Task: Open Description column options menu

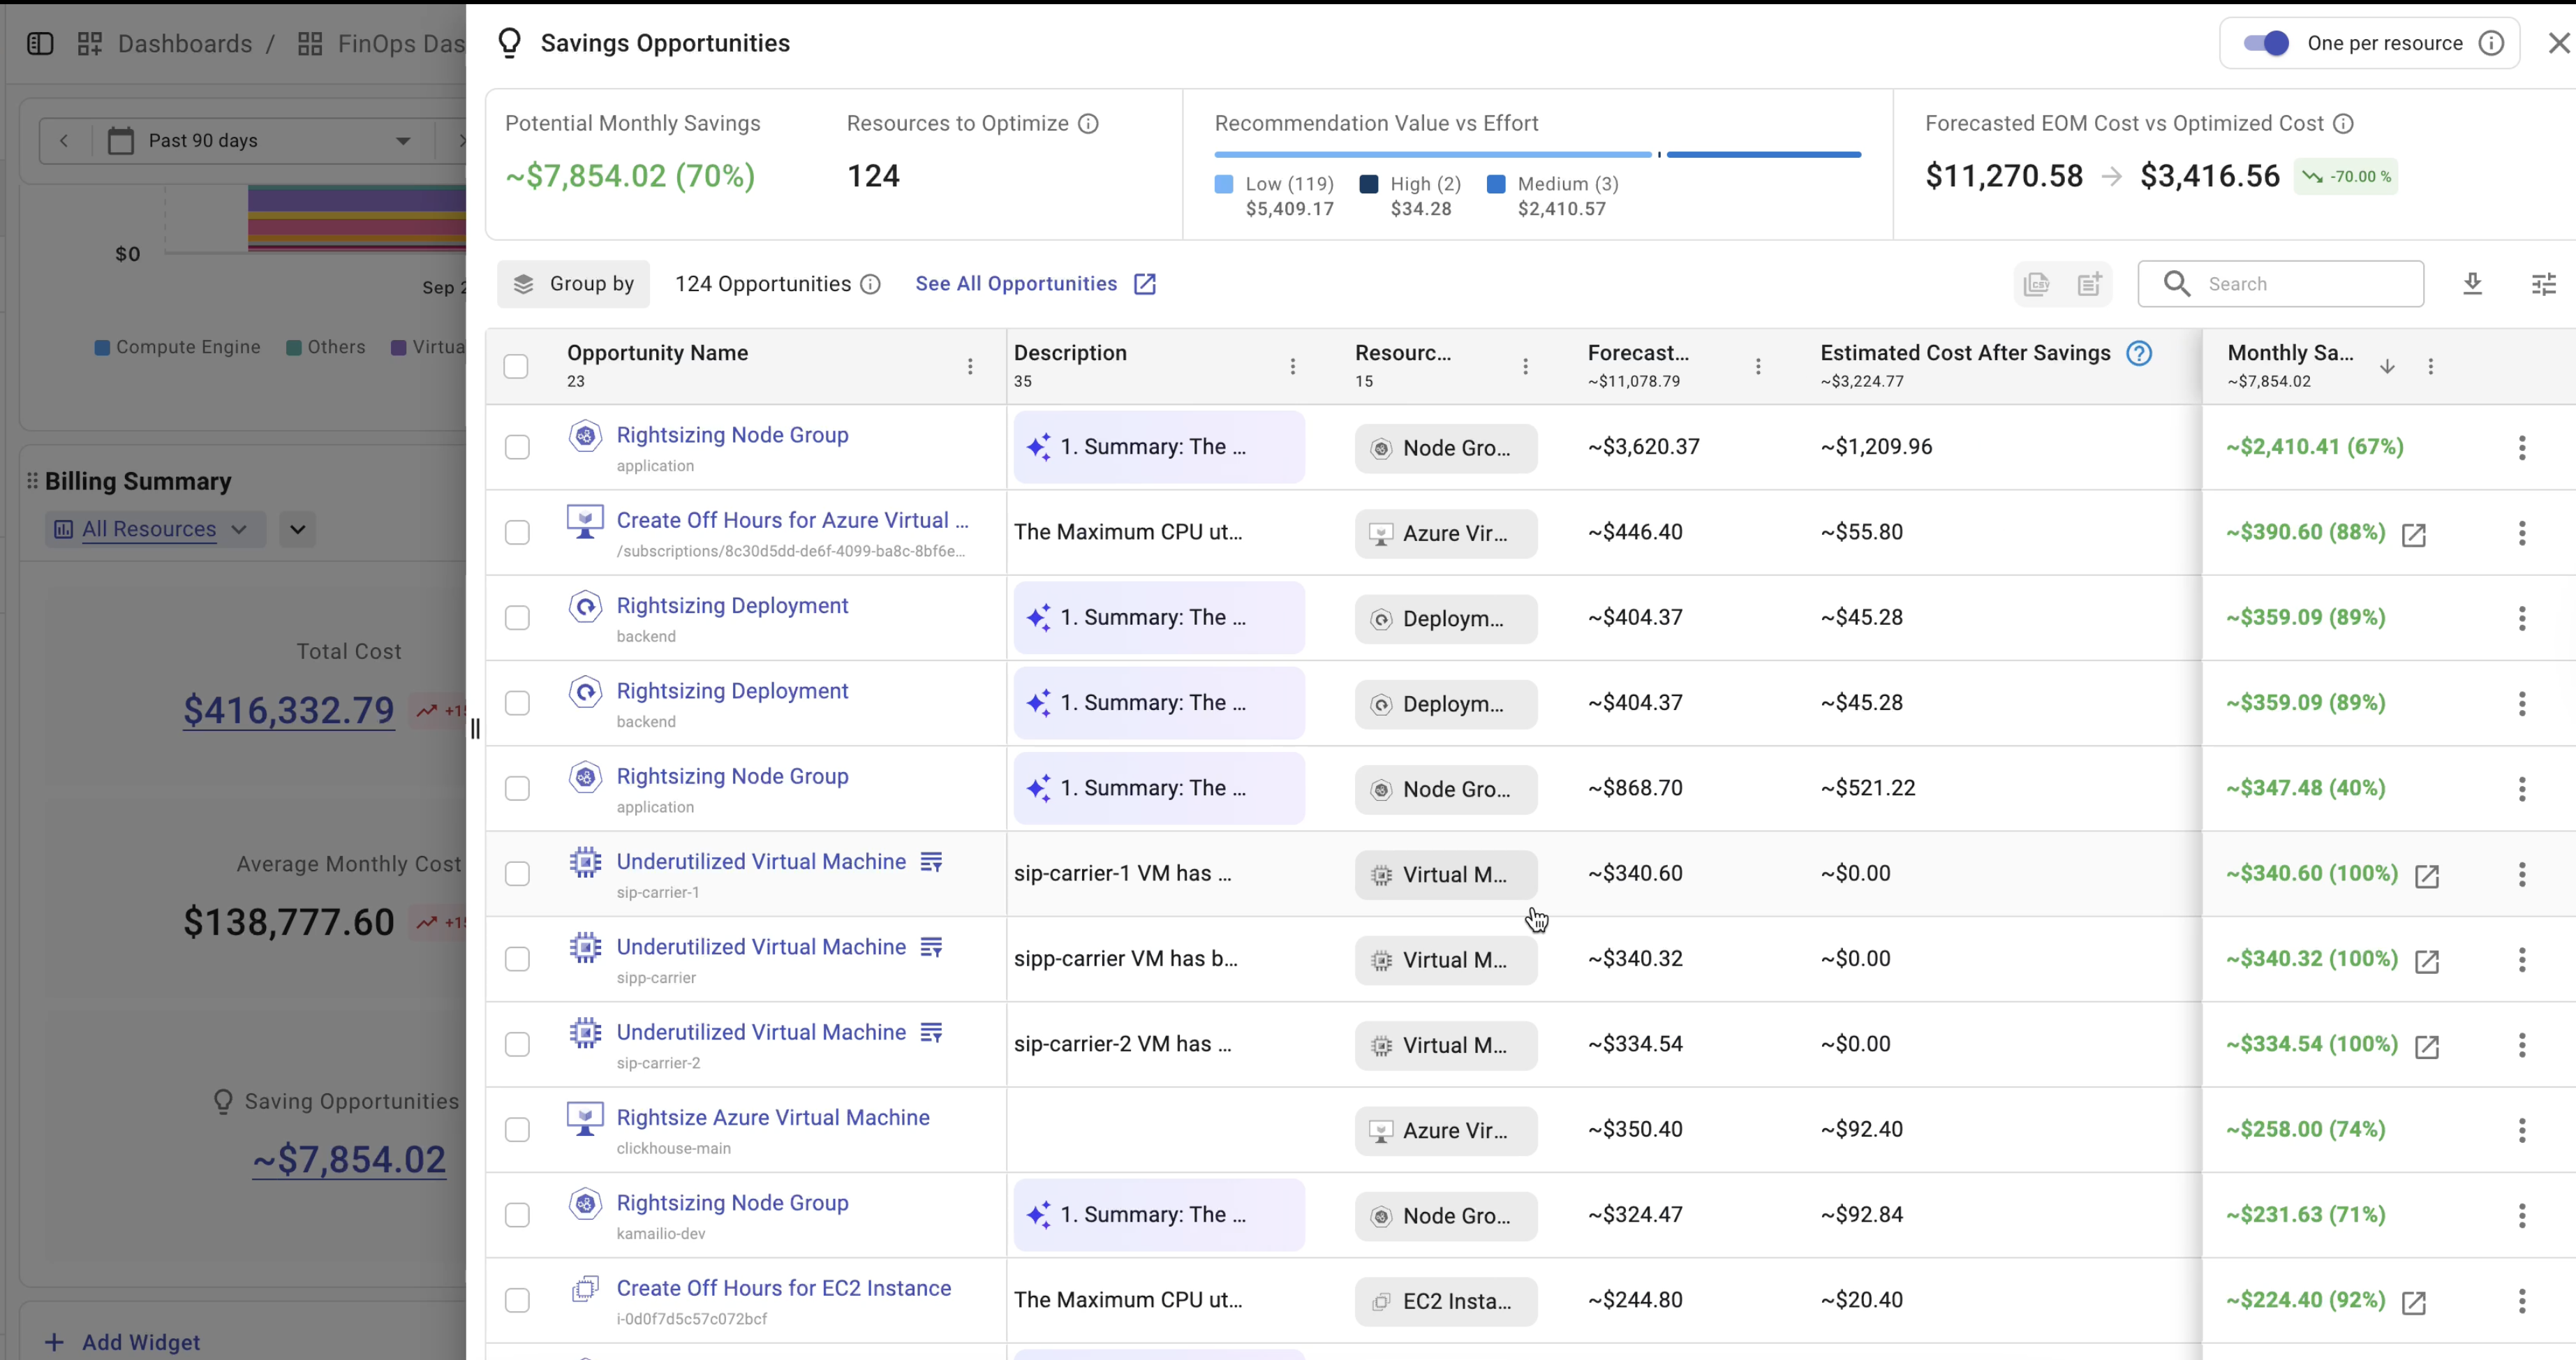Action: [1292, 367]
